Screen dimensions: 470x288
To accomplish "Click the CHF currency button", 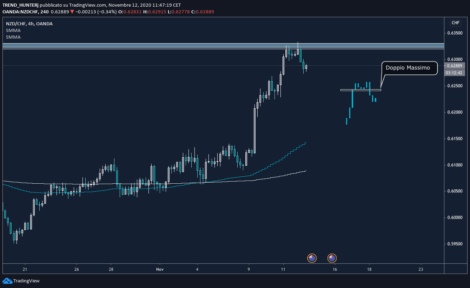I will [x=455, y=23].
